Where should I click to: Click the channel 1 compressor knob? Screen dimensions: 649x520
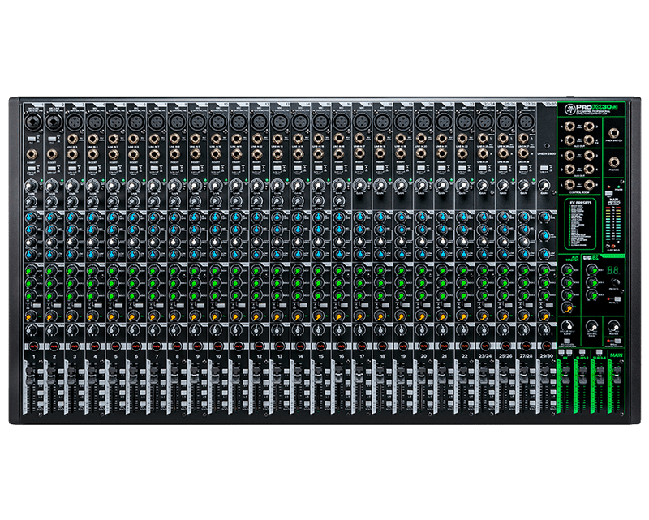30,202
